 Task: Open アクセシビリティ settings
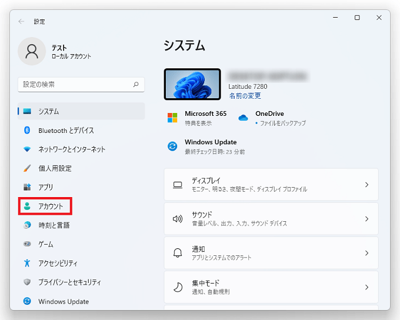(81, 263)
